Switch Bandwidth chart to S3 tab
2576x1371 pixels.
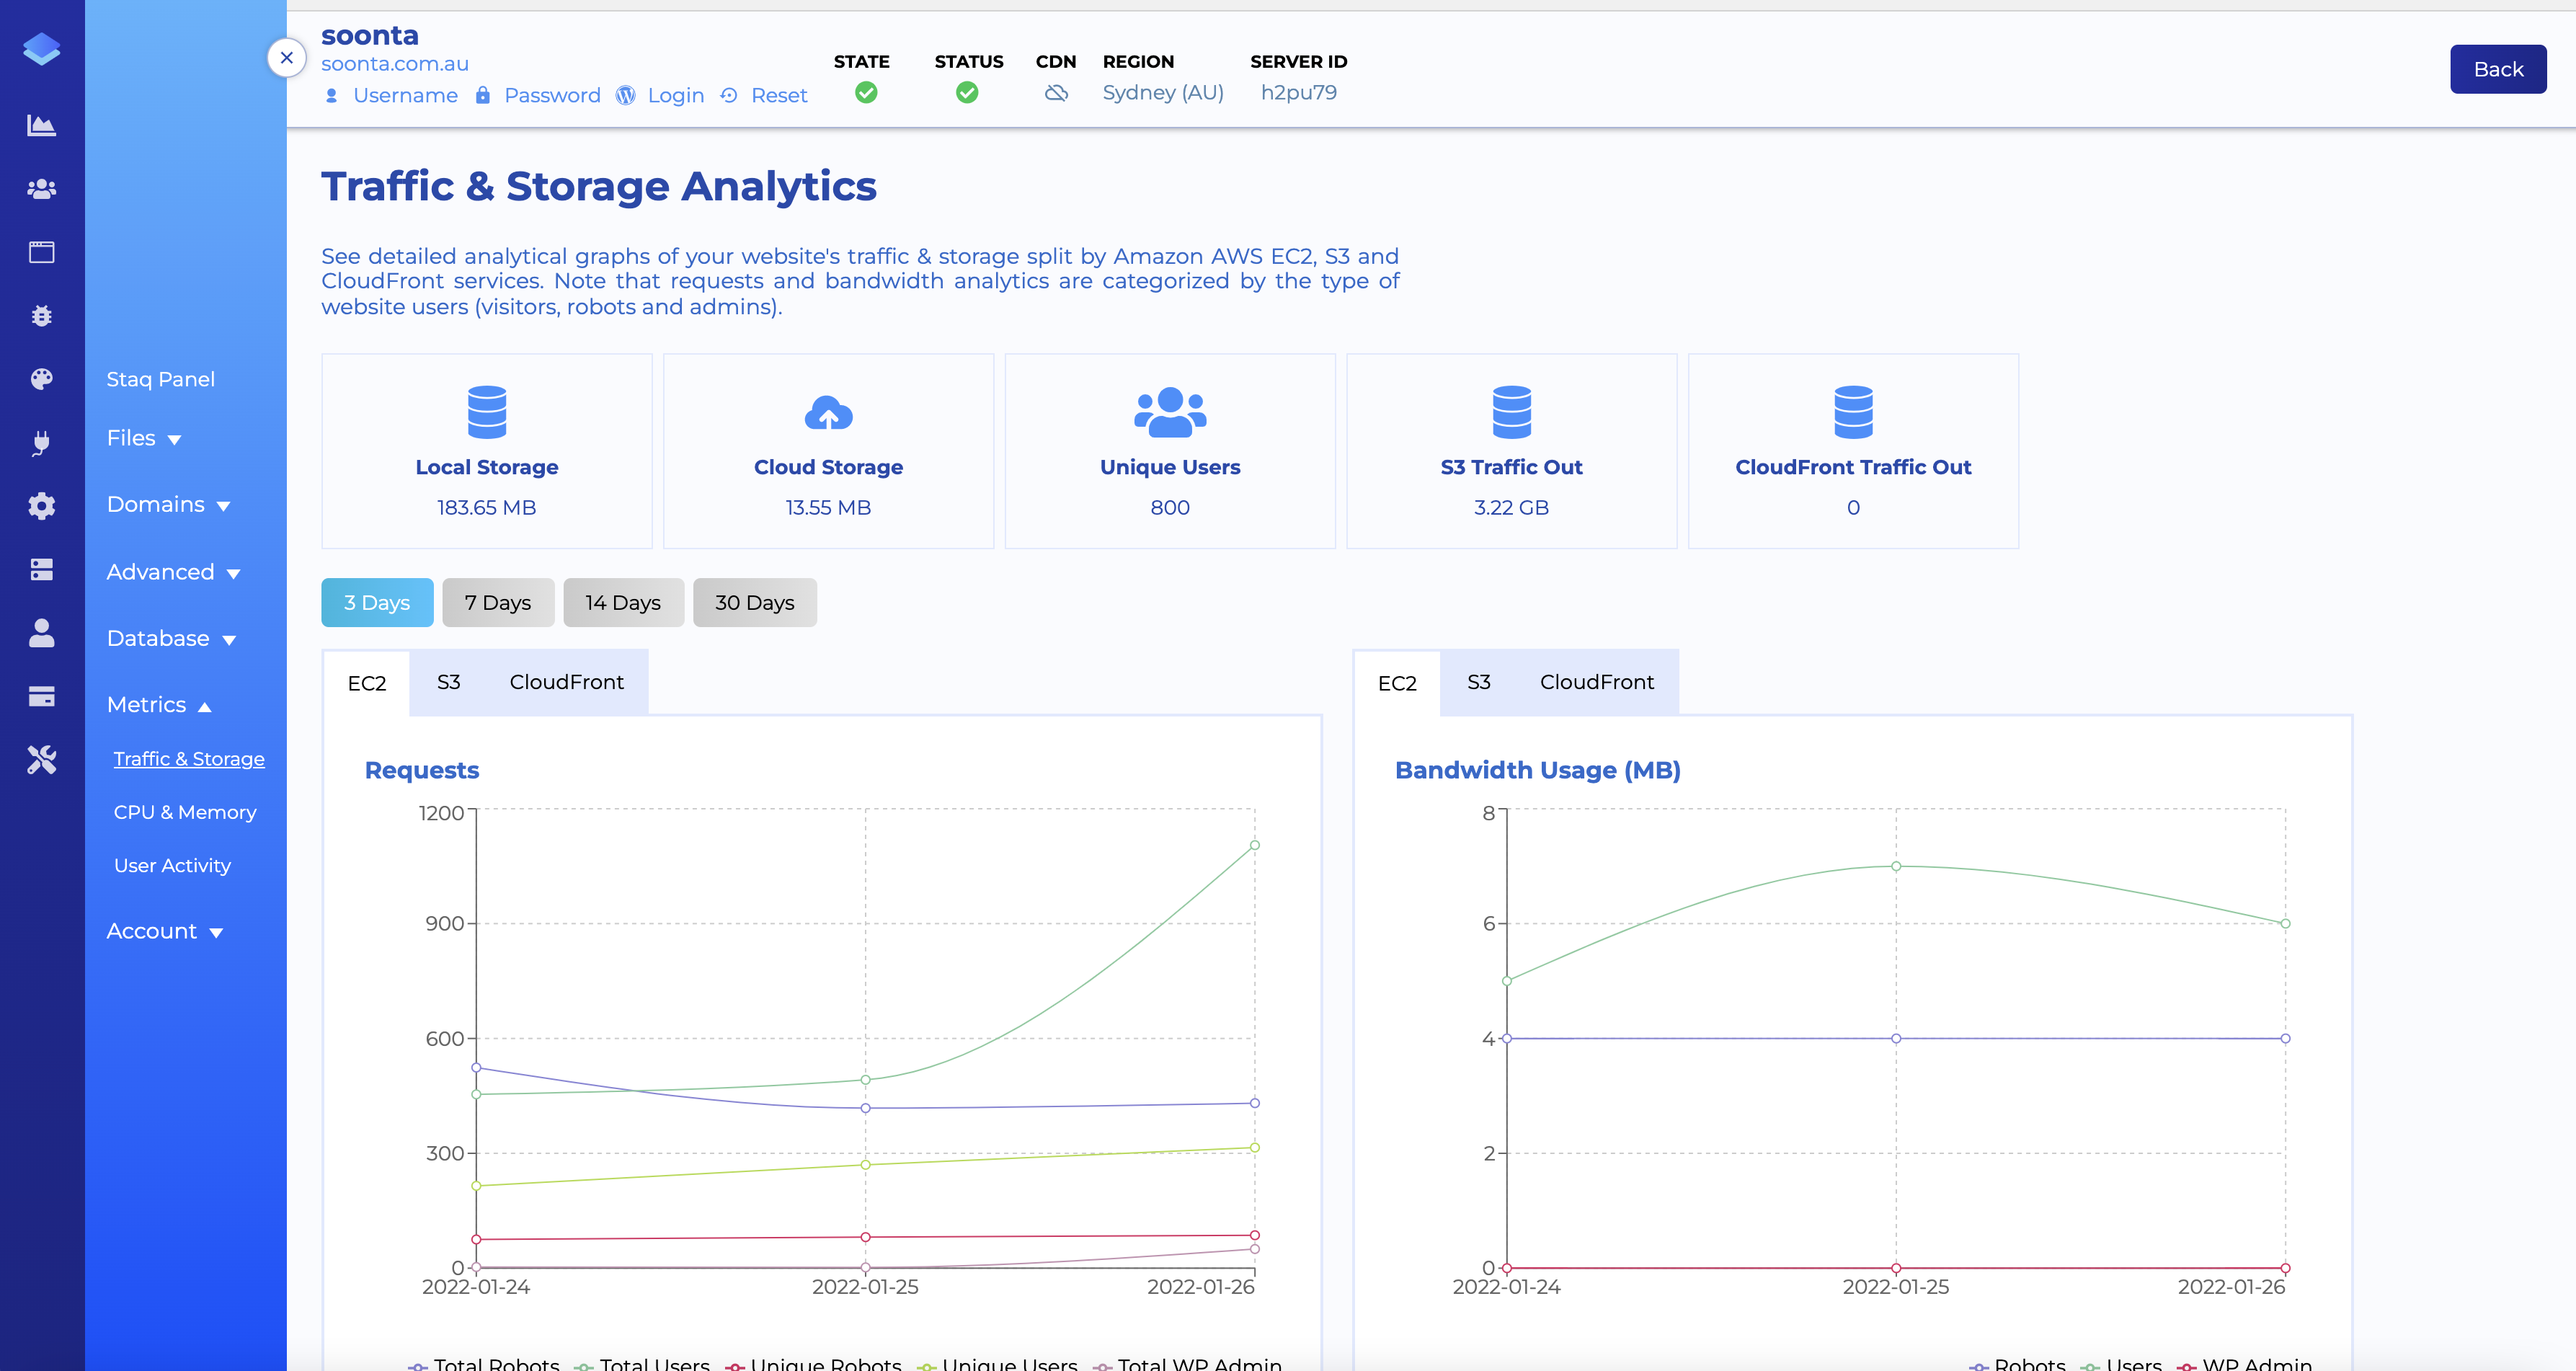click(1479, 682)
